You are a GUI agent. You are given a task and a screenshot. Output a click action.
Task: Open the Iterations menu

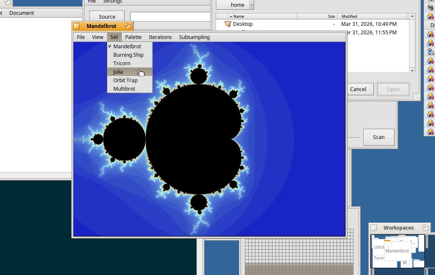tap(160, 37)
